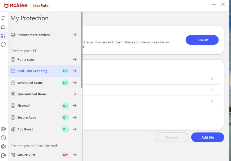Screen dimensions: 231x161
Task: Toggle the Secure VPN Off badge
Action: pos(65,155)
